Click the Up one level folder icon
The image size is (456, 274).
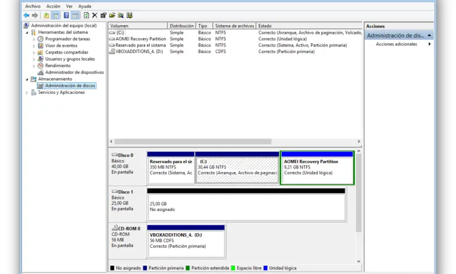click(x=46, y=15)
